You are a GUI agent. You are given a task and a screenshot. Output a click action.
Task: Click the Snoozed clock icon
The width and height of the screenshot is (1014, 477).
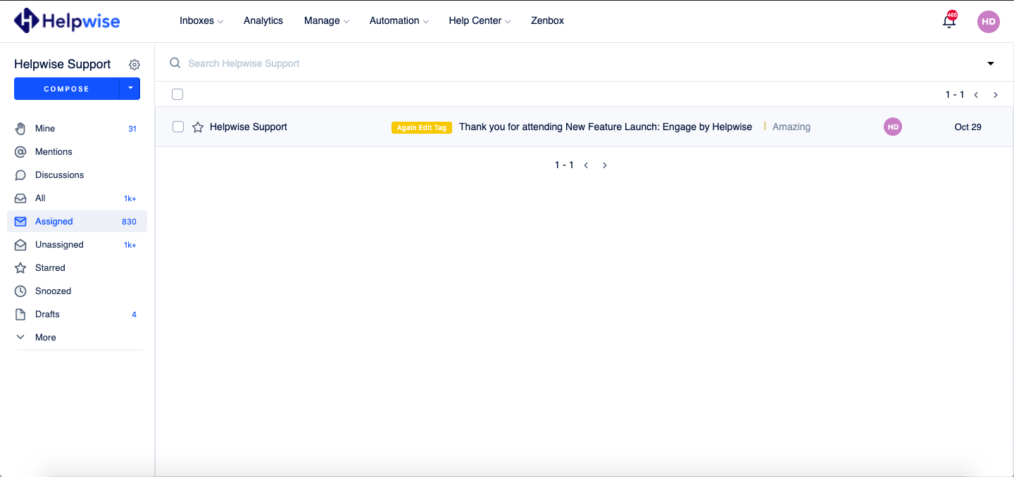point(21,291)
